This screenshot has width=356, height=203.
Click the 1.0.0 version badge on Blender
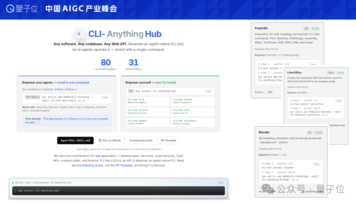tap(318, 133)
